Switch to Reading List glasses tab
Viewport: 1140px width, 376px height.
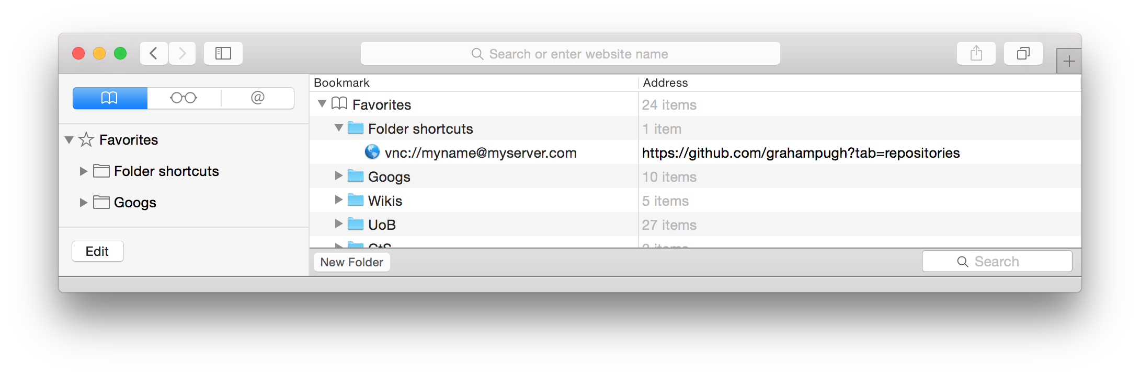tap(184, 98)
